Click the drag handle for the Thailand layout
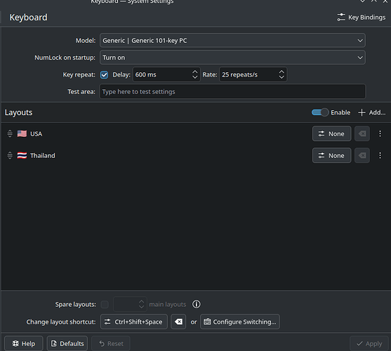 pos(10,155)
